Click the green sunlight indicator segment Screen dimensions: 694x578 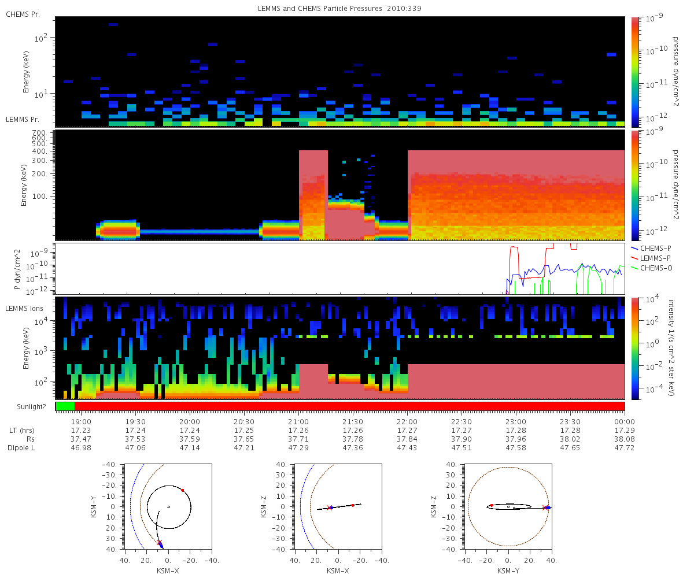(x=65, y=406)
